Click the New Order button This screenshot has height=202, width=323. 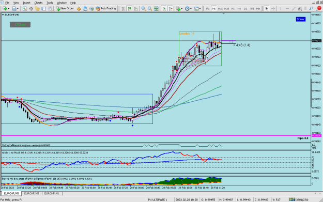65,9
